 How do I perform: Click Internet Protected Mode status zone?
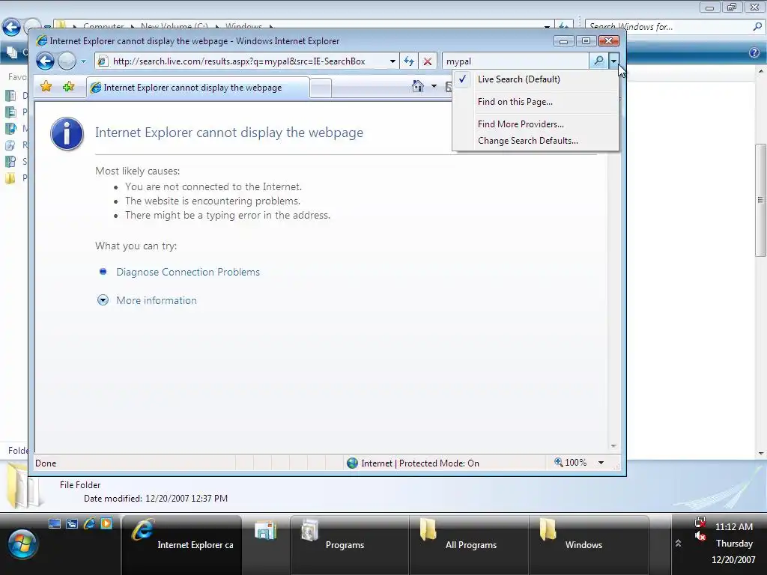click(x=419, y=463)
